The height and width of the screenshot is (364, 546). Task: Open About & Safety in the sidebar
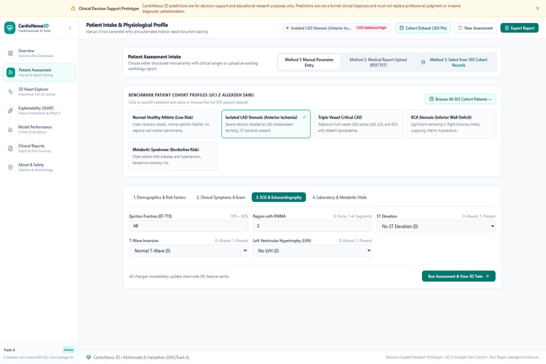[x=39, y=167]
